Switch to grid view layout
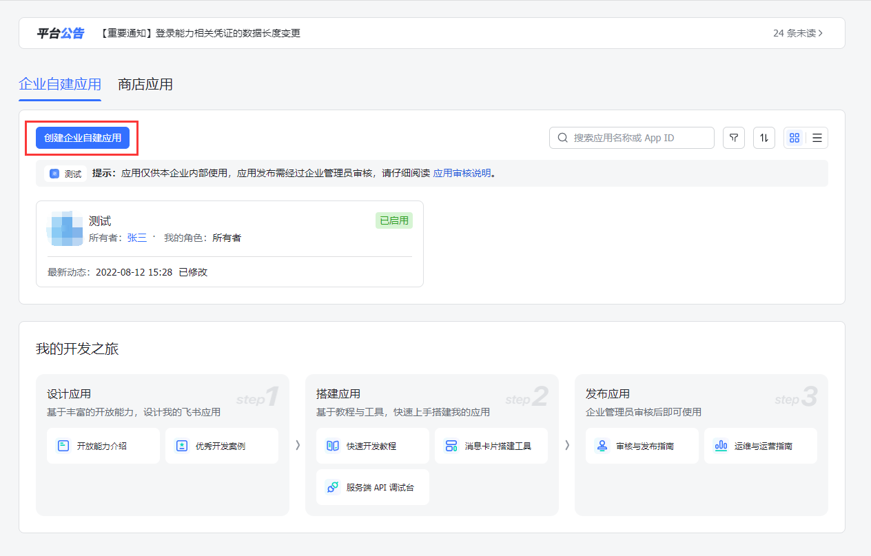 coord(795,138)
